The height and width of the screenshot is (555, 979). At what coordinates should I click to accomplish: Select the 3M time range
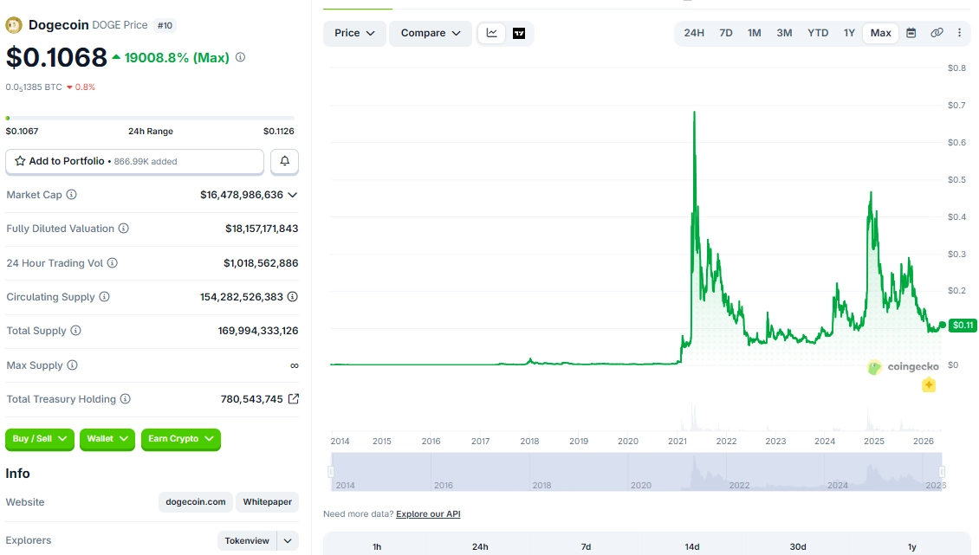[784, 33]
